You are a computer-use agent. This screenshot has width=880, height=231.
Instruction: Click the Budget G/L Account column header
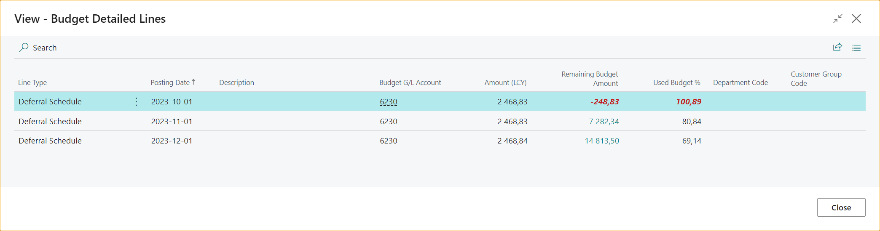tap(410, 82)
